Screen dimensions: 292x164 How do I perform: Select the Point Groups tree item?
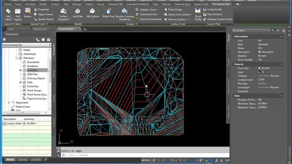tap(34, 91)
